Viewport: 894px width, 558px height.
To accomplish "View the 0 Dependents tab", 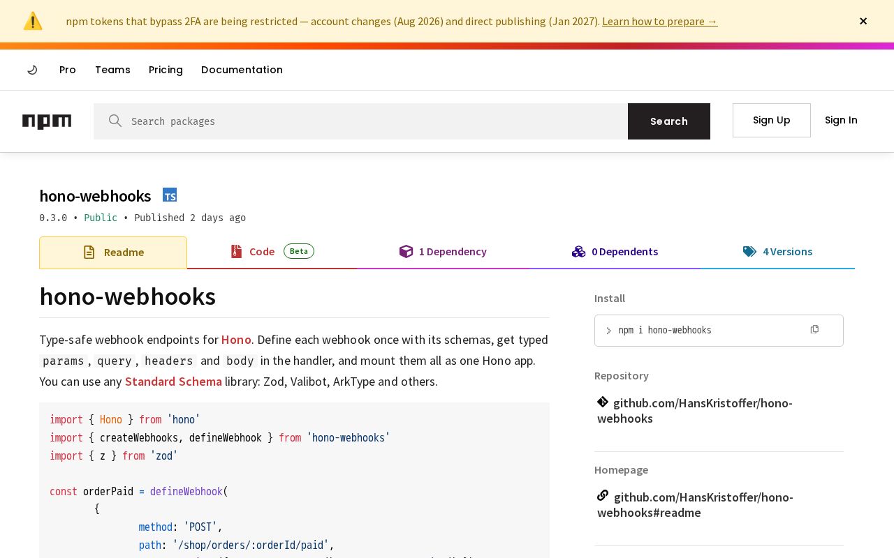I will [615, 252].
